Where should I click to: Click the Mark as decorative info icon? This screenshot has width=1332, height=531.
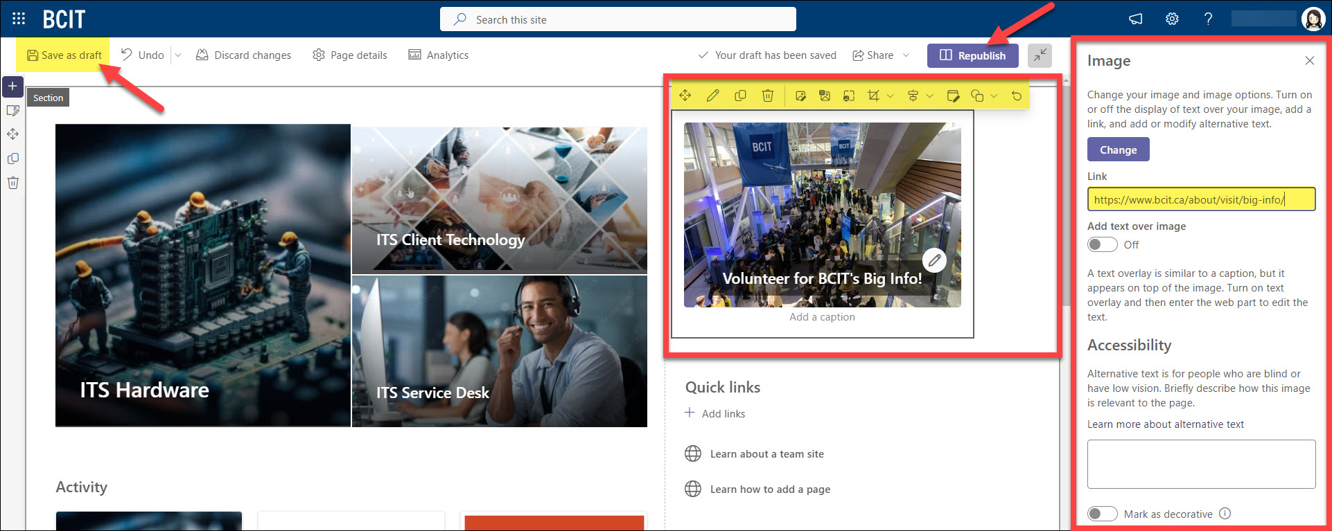click(x=1225, y=514)
